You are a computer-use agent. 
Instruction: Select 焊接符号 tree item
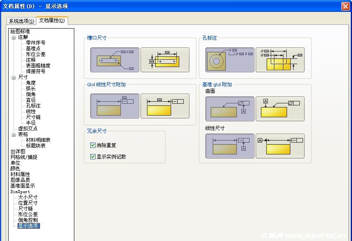(x=36, y=71)
